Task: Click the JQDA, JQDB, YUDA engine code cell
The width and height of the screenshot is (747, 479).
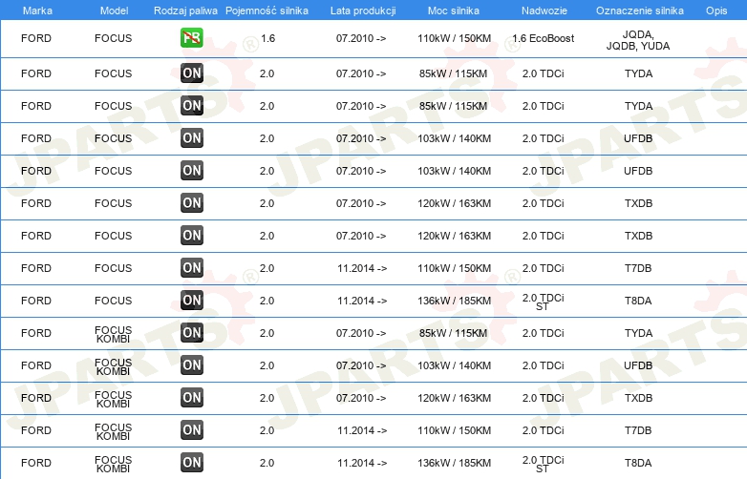Action: tap(638, 40)
